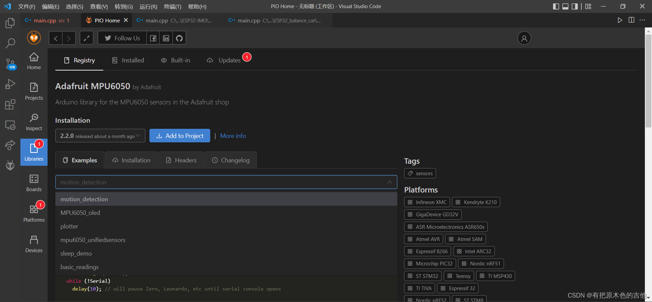Click the PlatformIO logo at the top
652x302 pixels.
(34, 38)
